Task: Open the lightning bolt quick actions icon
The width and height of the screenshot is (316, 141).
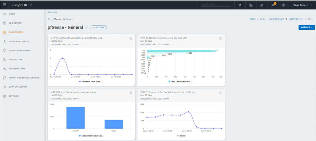Action: (x=240, y=5)
